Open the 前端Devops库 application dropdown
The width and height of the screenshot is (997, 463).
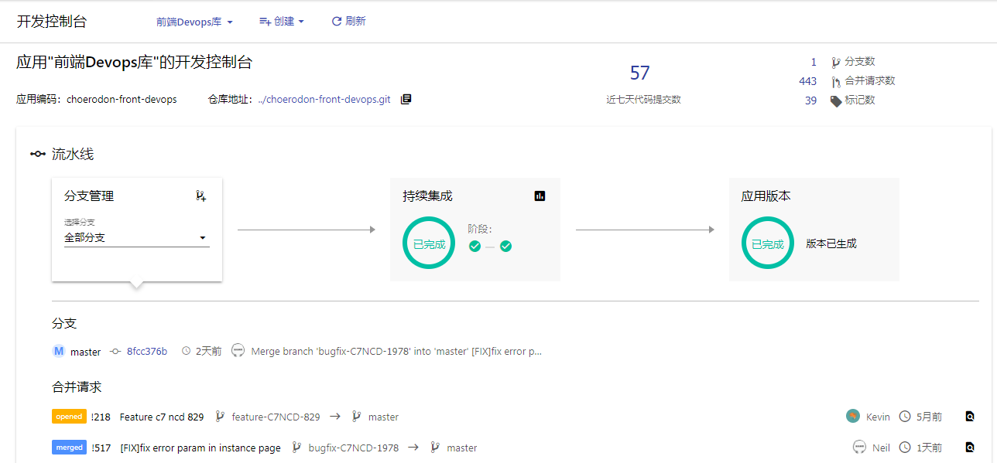[x=194, y=22]
